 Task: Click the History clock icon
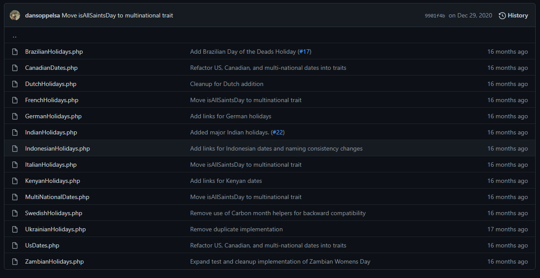tap(502, 16)
